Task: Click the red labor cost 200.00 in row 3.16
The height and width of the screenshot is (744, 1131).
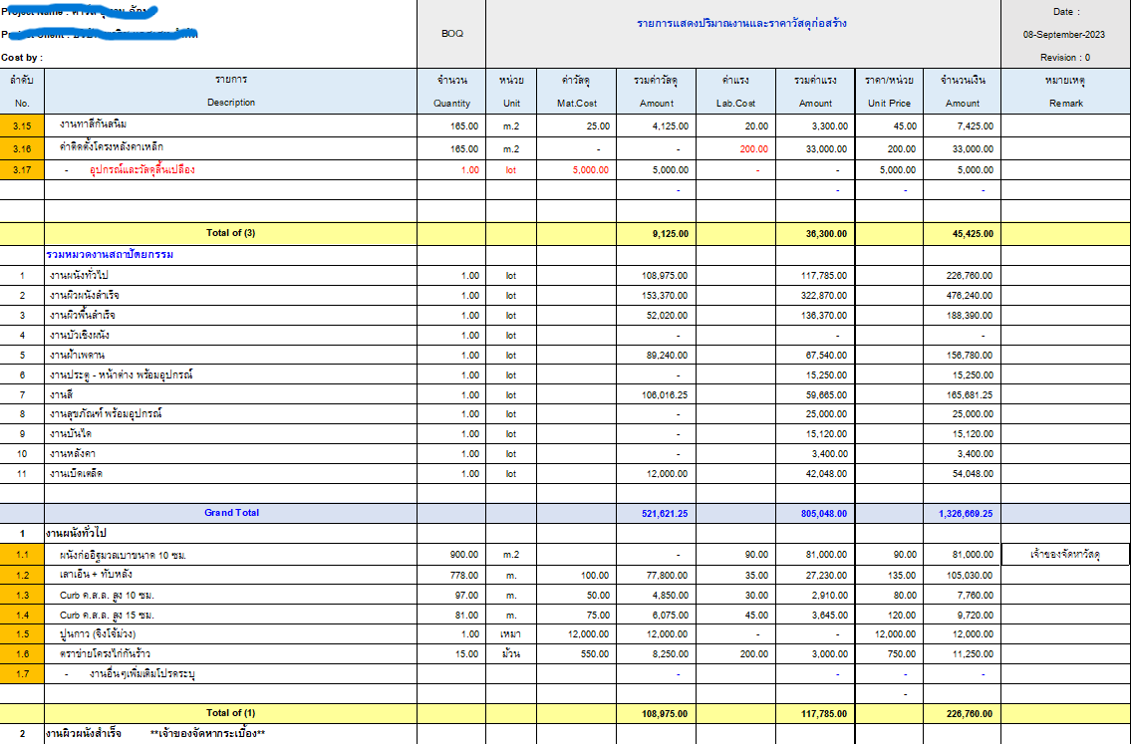Action: coord(753,149)
